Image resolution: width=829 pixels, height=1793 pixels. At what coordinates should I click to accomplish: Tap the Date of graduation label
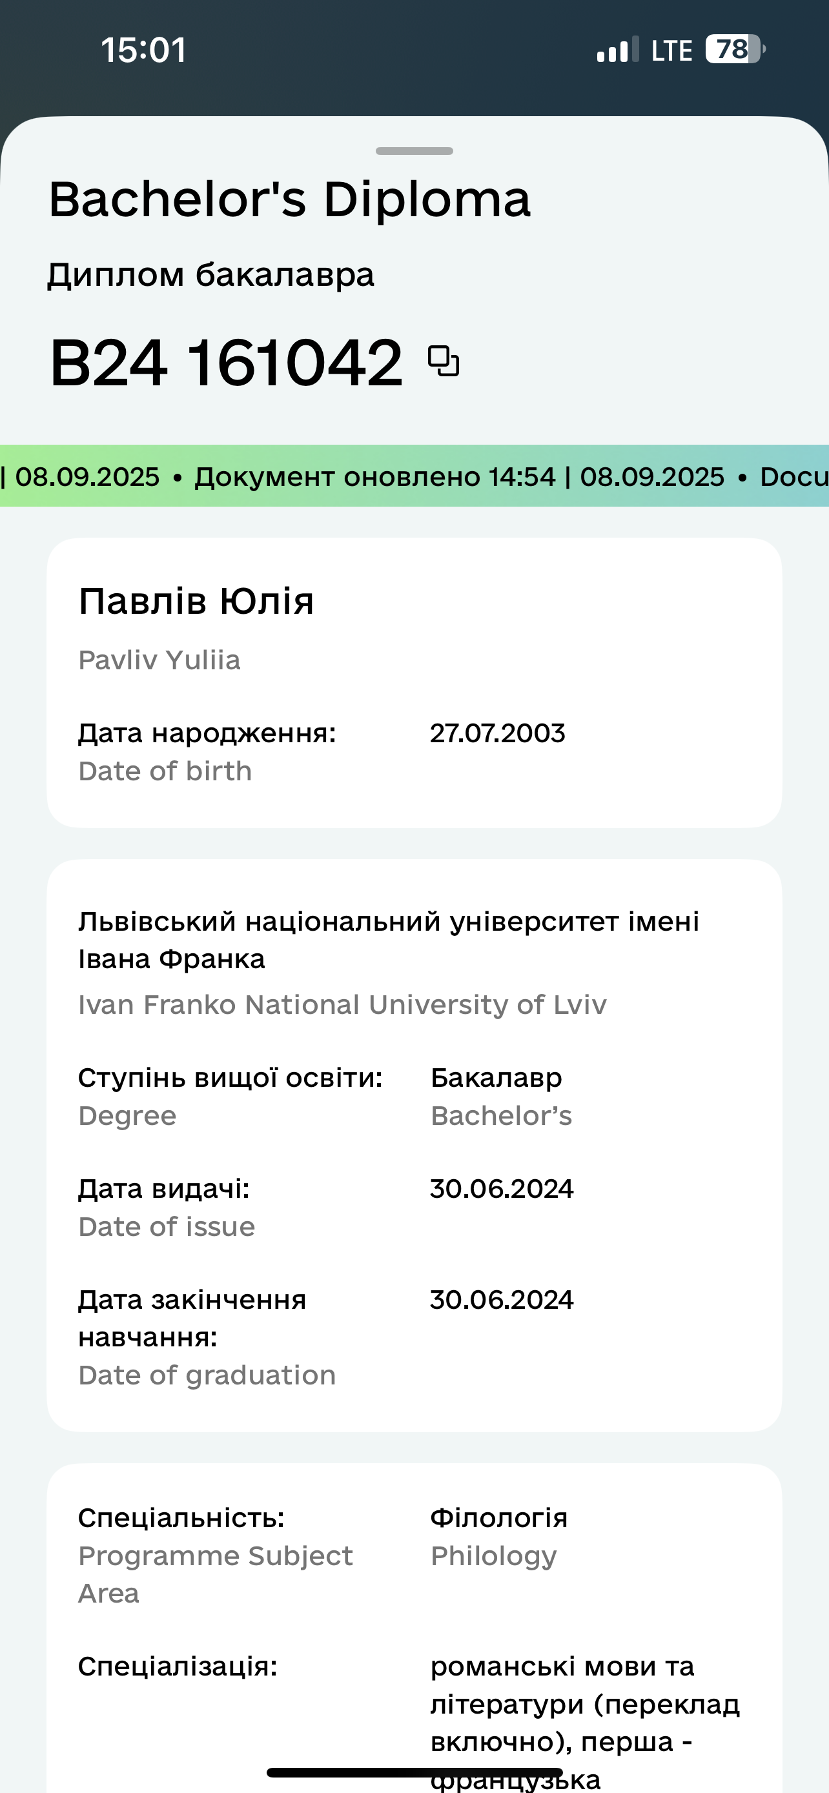click(x=207, y=1375)
